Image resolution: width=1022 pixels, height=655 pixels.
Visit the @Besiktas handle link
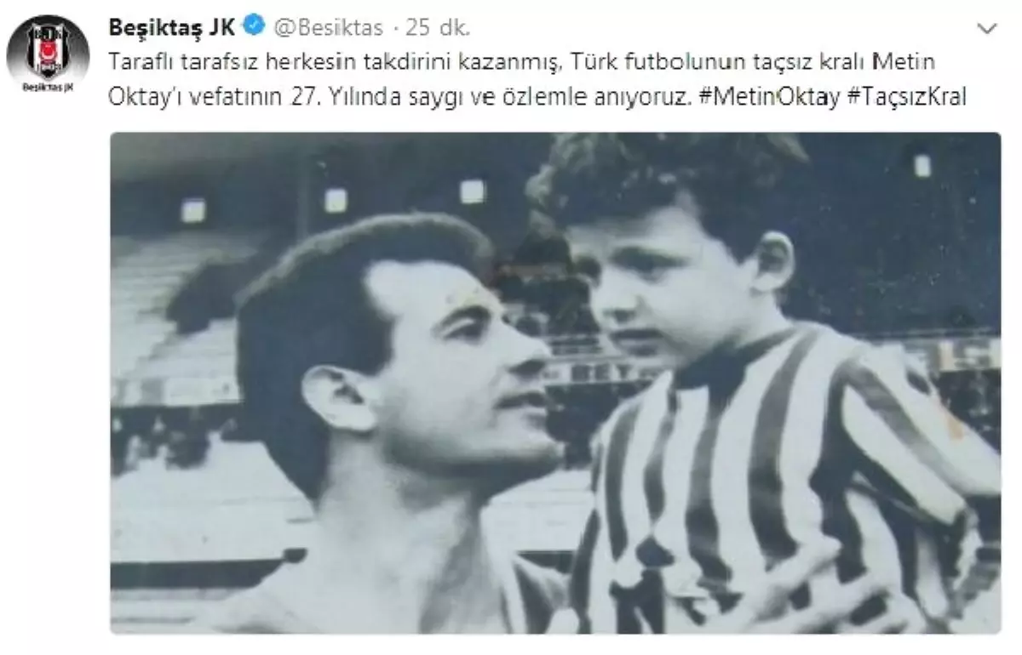pyautogui.click(x=326, y=29)
